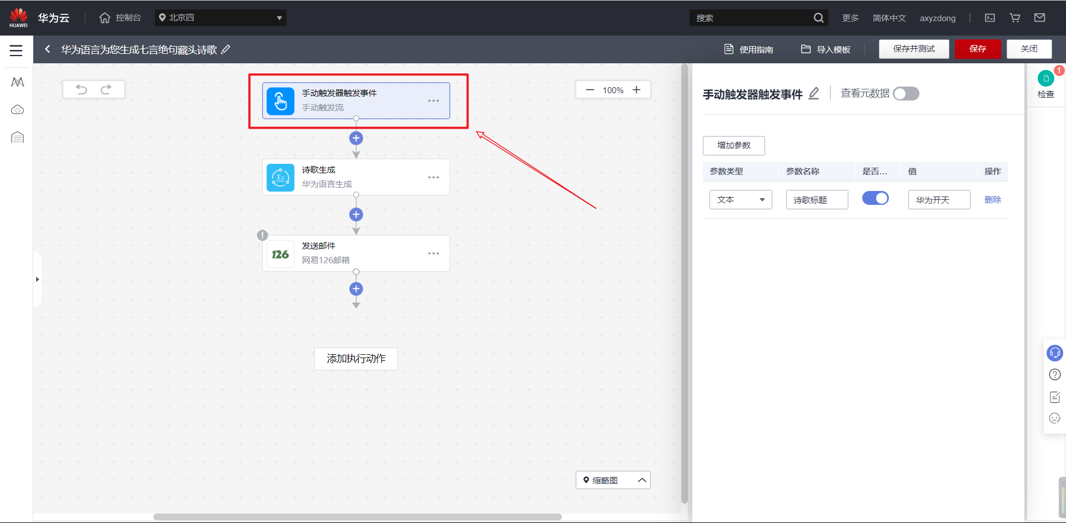Select the 诗歌生成 node
The width and height of the screenshot is (1066, 523).
coord(356,177)
